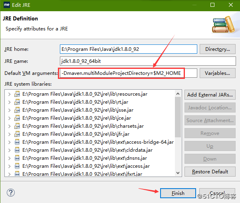
Task: Click the Down button
Action: point(210,159)
